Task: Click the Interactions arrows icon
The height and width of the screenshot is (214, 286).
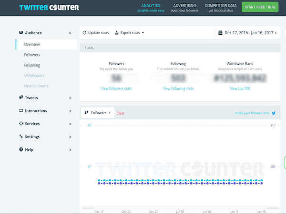Action: [x=21, y=111]
